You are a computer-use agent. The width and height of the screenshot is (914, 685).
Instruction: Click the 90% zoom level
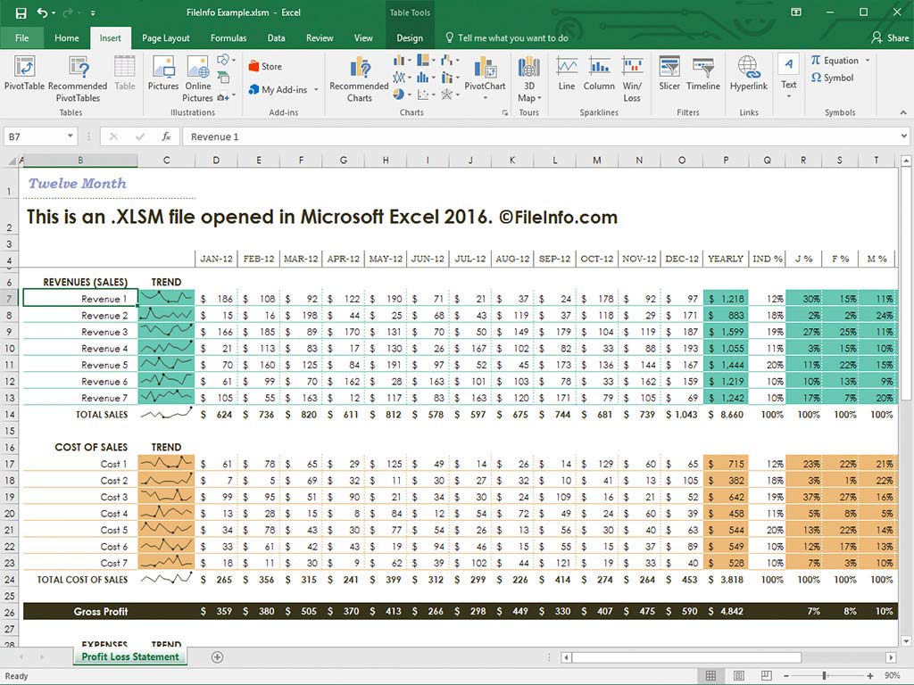(x=892, y=676)
